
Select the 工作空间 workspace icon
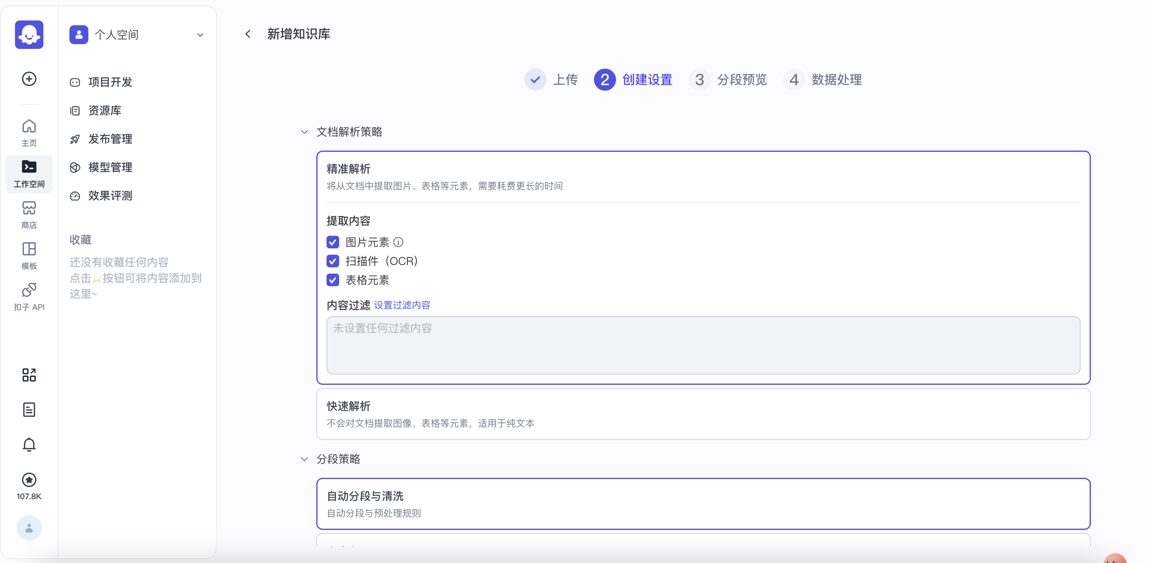tap(28, 173)
